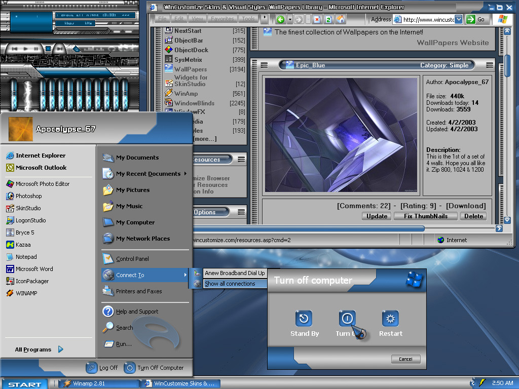Click the Winamp play button

tap(25, 49)
